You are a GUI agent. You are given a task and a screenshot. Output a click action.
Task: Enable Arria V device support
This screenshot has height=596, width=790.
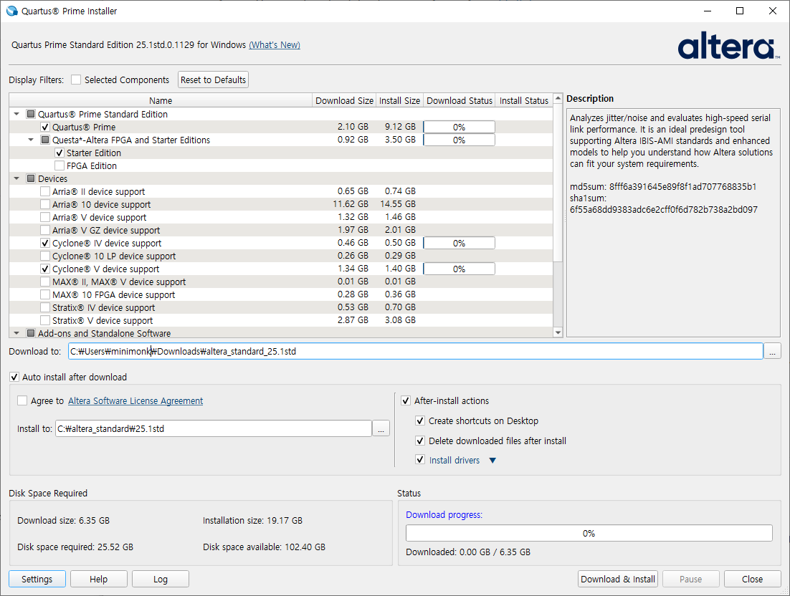pos(45,218)
